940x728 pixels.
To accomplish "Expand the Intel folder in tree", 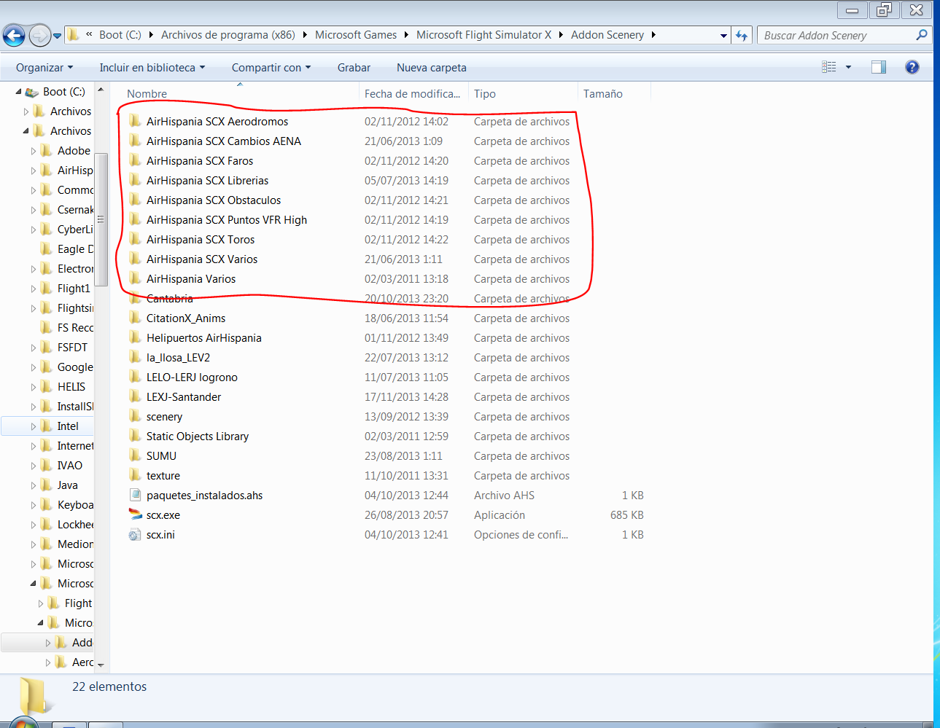I will pyautogui.click(x=34, y=426).
